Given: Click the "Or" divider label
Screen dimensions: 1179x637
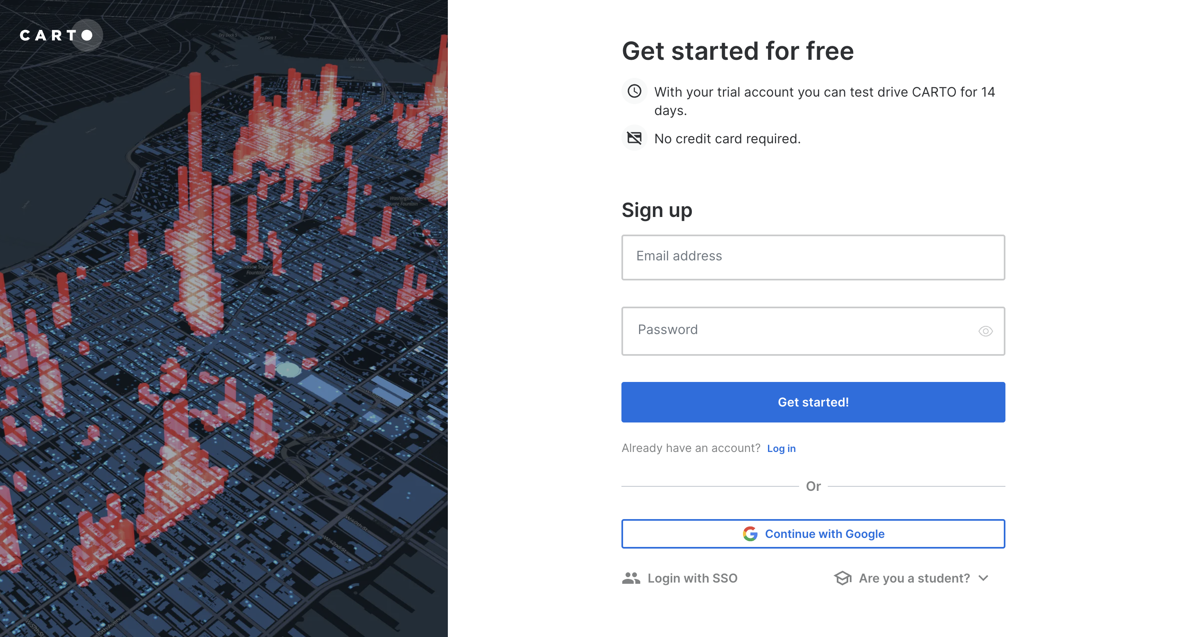Looking at the screenshot, I should click(813, 486).
